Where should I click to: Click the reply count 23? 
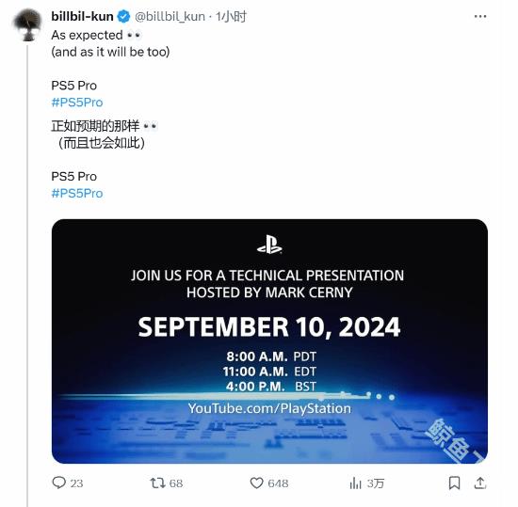[x=76, y=483]
